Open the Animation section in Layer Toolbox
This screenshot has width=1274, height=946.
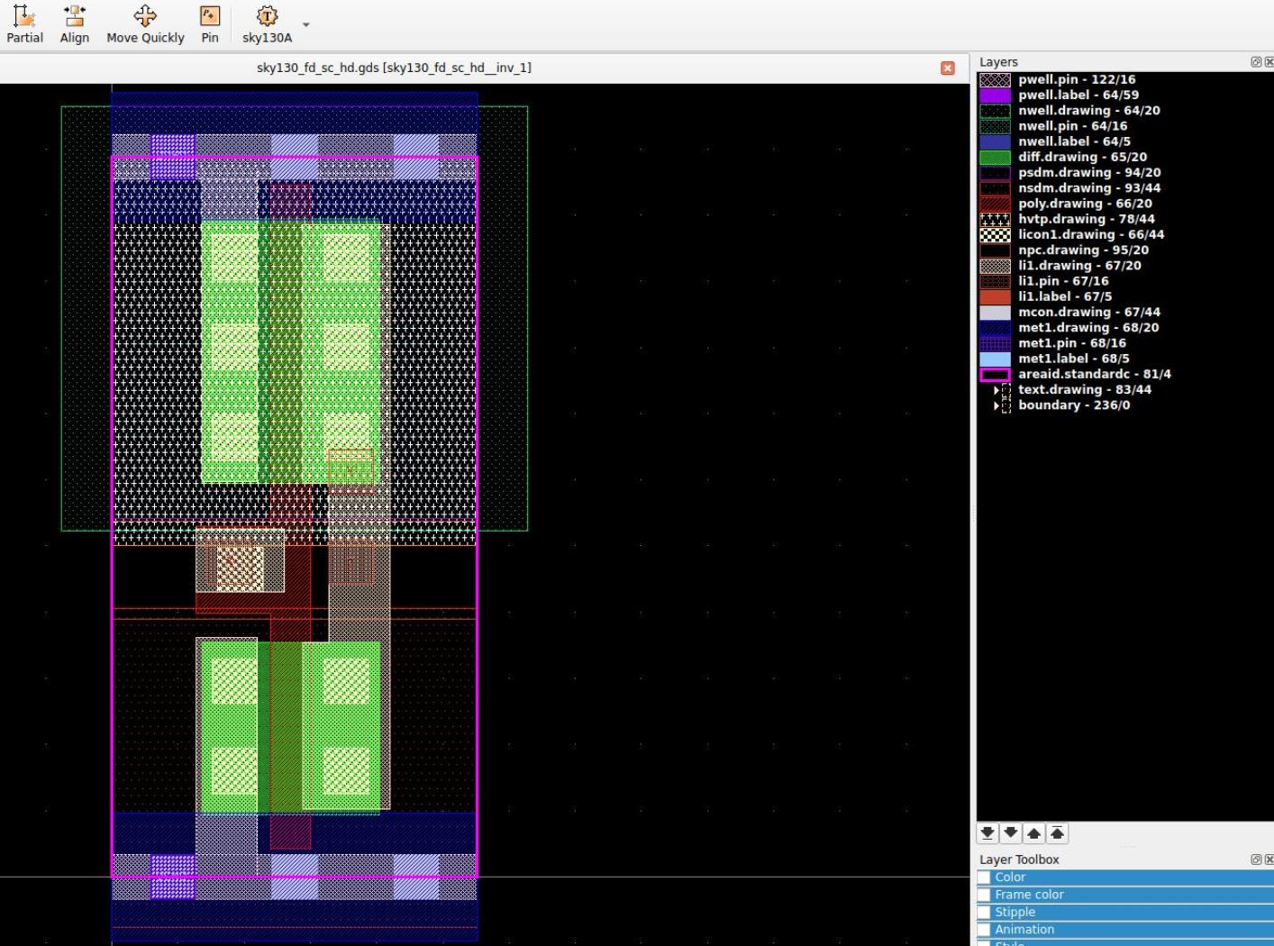1024,930
